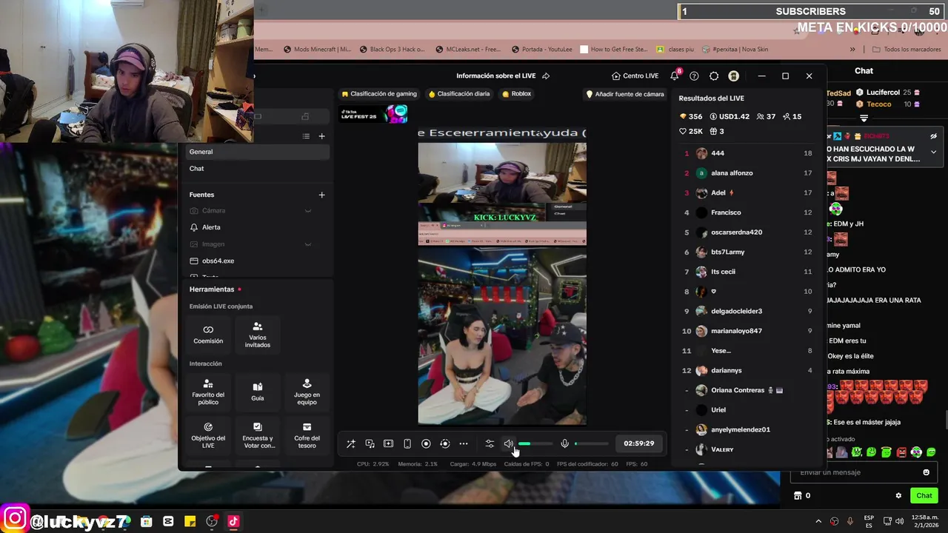Viewport: 948px width, 533px height.
Task: Hide the pinned chat message eye icon
Action: (933, 136)
